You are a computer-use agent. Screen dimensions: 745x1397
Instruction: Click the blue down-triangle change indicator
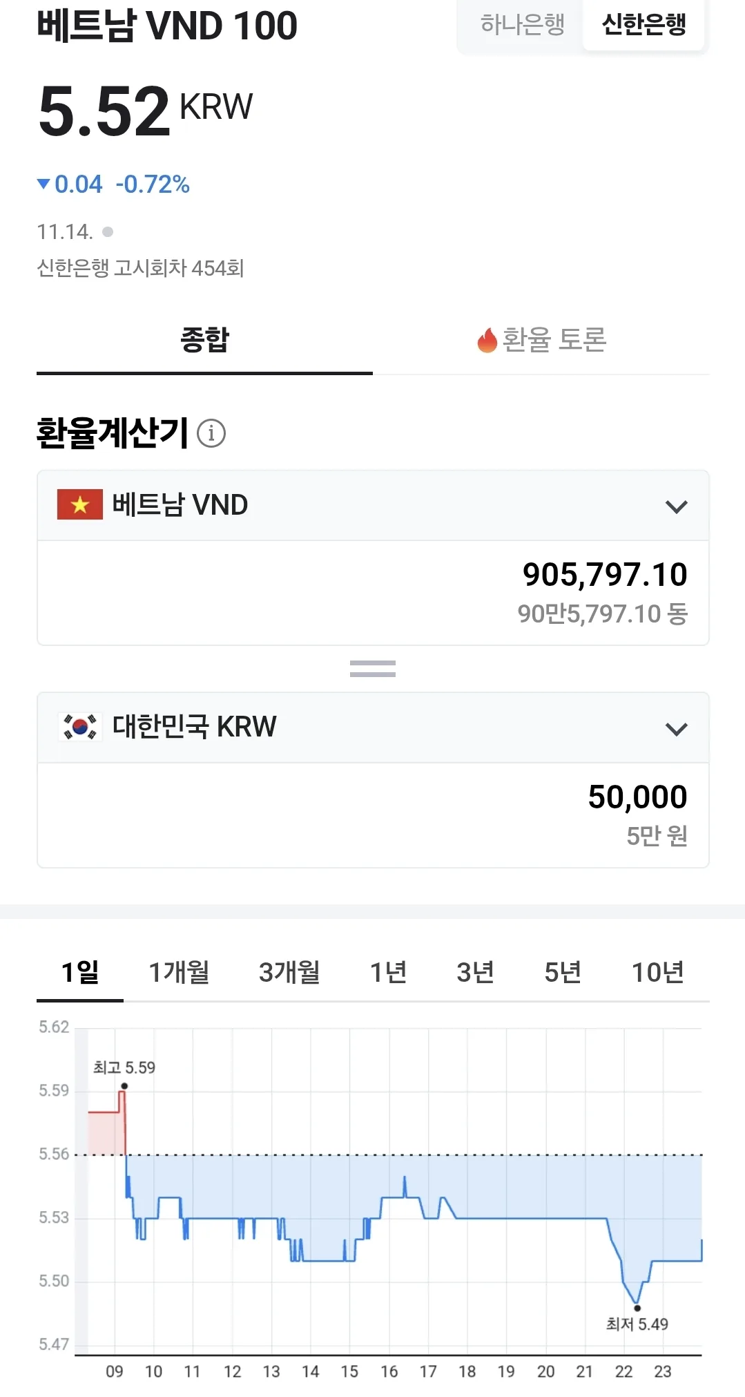coord(43,184)
